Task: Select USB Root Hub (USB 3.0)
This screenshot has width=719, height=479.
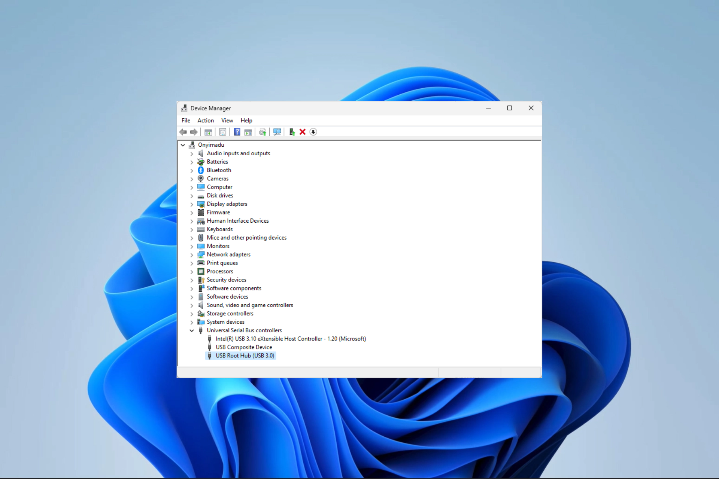Action: [245, 356]
